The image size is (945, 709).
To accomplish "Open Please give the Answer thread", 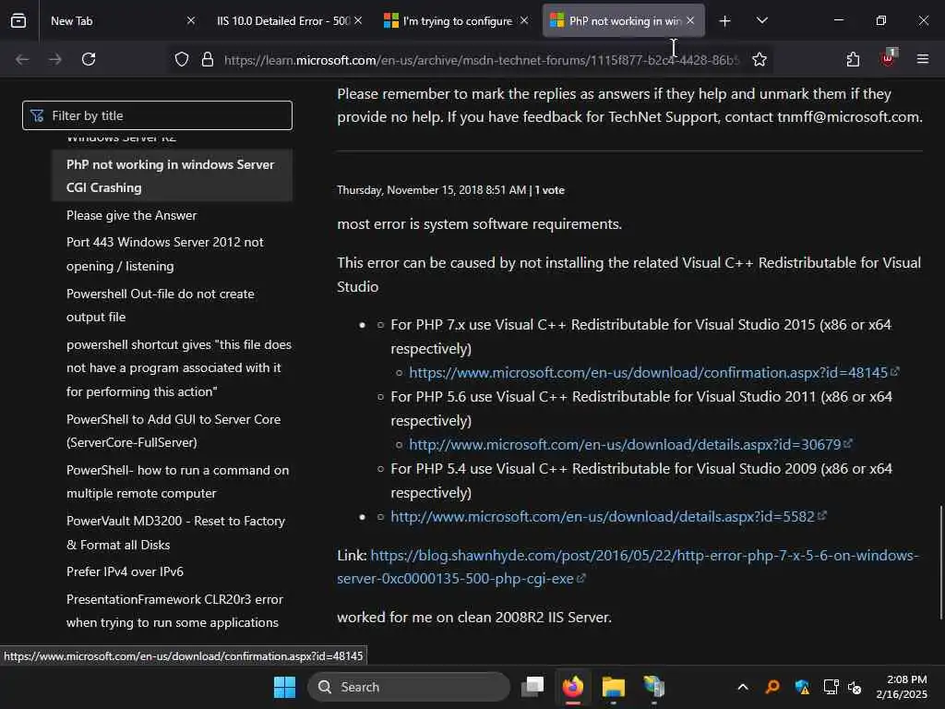I will click(131, 215).
